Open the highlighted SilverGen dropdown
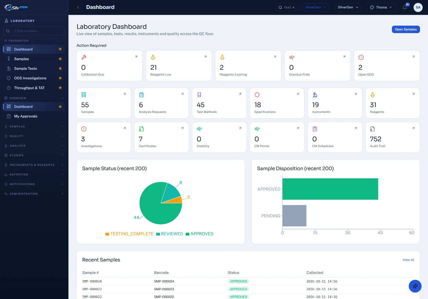 point(316,7)
